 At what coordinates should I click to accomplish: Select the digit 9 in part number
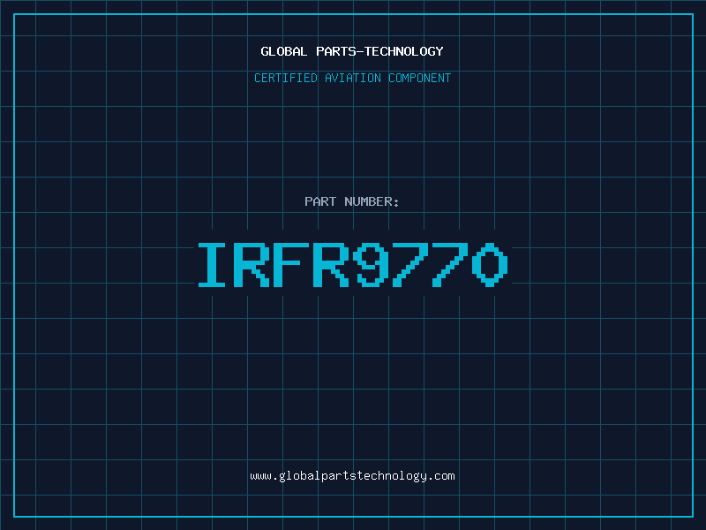[372, 266]
